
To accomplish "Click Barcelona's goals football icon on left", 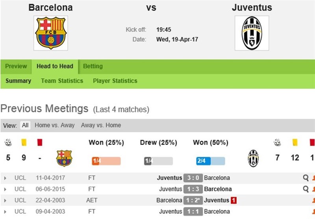I will (x=8, y=142).
